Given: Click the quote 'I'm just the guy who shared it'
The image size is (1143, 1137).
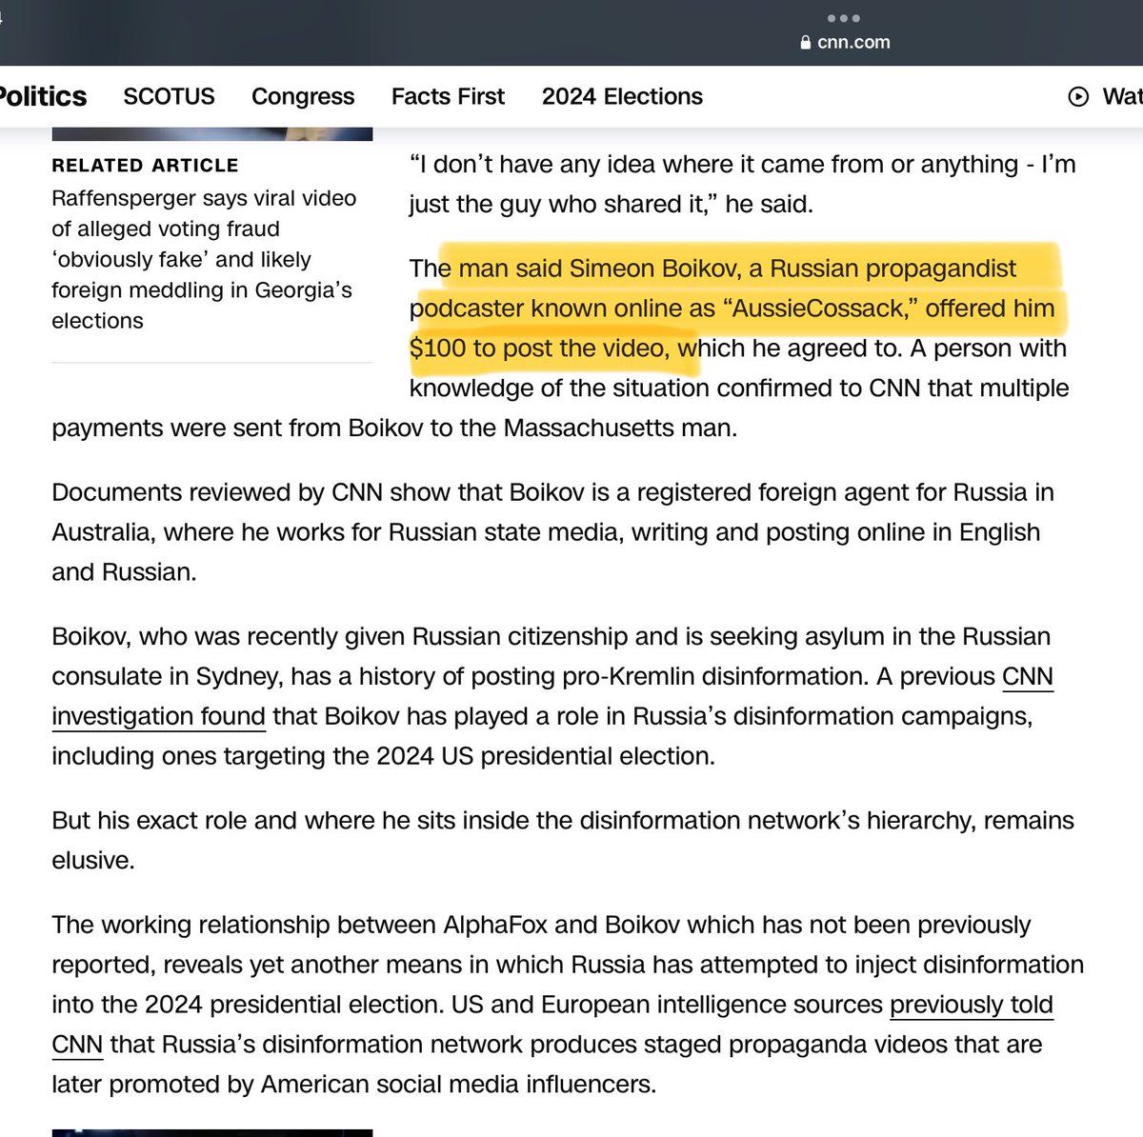Looking at the screenshot, I should [x=743, y=184].
